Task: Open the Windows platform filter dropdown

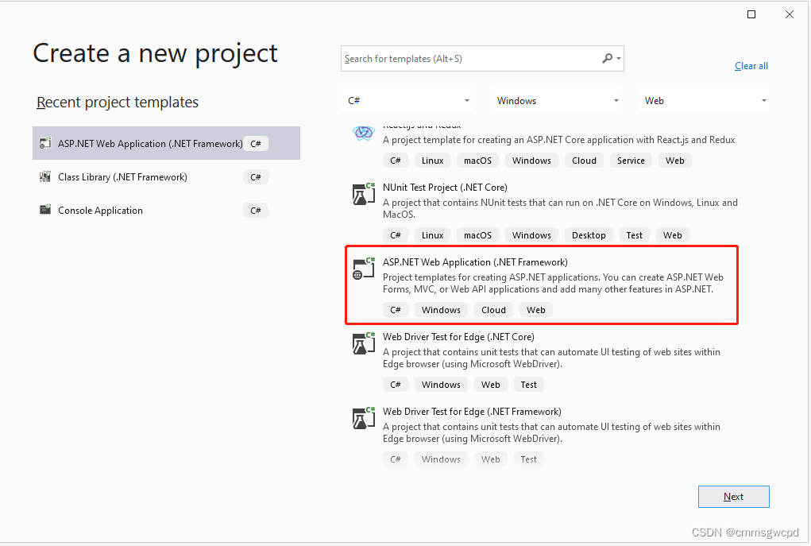Action: [556, 100]
